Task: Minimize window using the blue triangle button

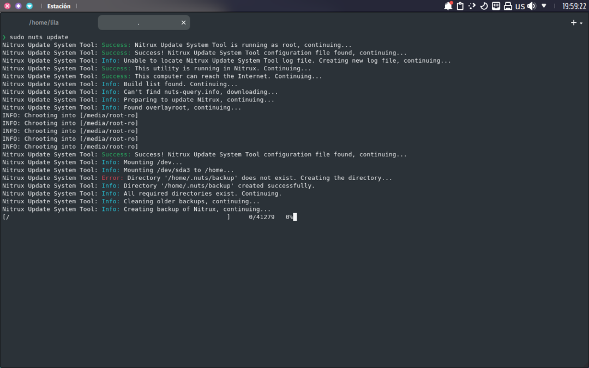Action: pyautogui.click(x=29, y=6)
